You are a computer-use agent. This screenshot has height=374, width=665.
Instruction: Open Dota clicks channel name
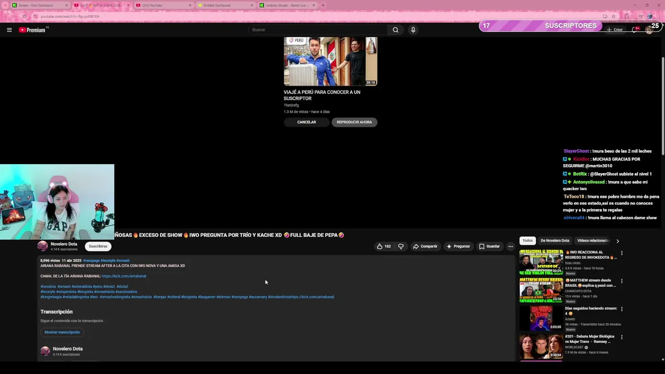click(x=573, y=263)
